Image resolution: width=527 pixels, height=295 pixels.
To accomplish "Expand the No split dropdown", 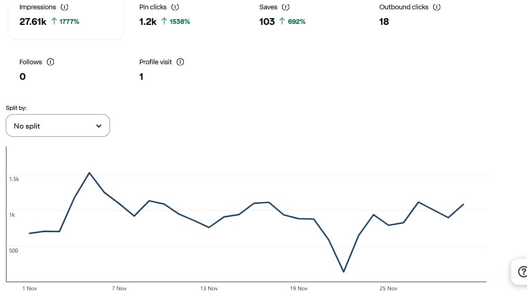I will point(58,126).
